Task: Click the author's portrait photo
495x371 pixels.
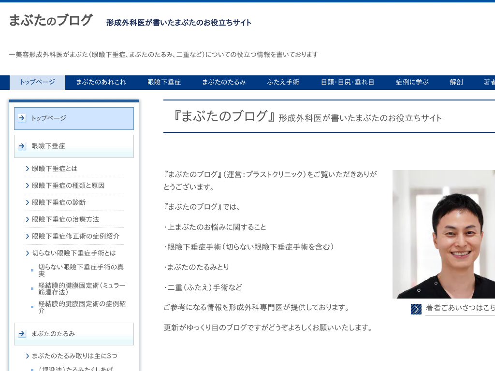Action: point(443,234)
